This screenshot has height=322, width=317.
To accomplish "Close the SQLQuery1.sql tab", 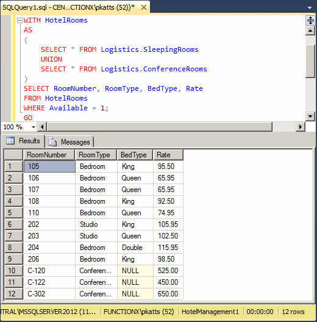I will coord(144,7).
